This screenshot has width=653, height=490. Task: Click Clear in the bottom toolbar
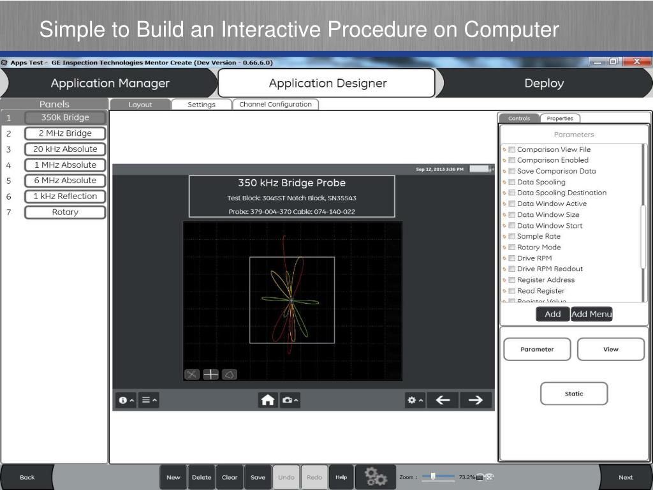[230, 477]
